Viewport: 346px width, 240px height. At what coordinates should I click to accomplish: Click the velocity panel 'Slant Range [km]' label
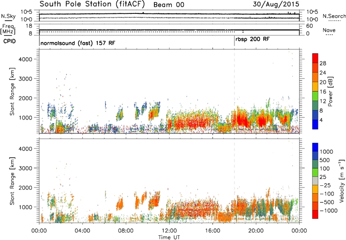(x=12, y=181)
